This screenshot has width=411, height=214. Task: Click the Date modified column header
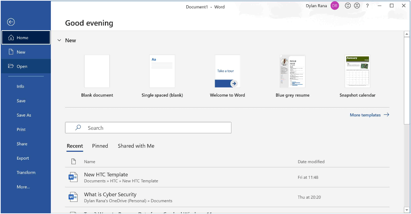click(x=311, y=161)
